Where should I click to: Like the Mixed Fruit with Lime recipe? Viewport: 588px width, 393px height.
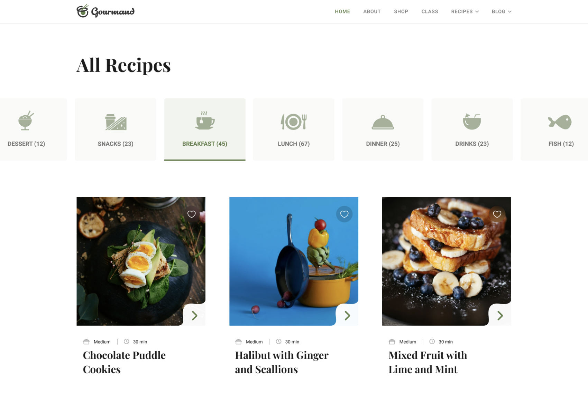point(497,214)
